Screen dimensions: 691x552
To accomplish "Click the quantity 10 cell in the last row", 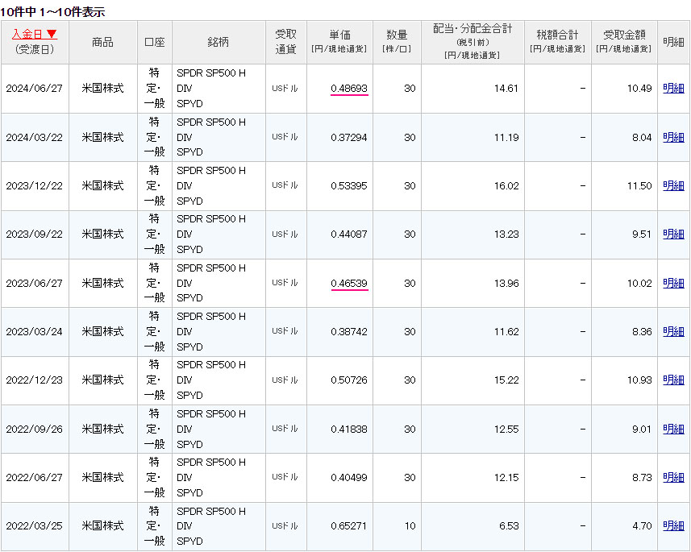I will [410, 526].
